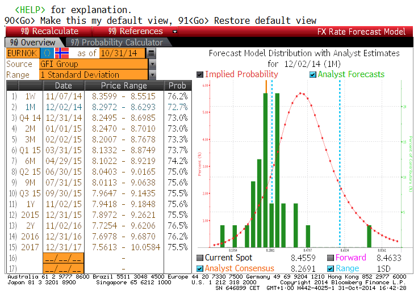Screen dimensions: 418x299
Task: Enable the Current Spot checkbox
Action: pos(200,258)
